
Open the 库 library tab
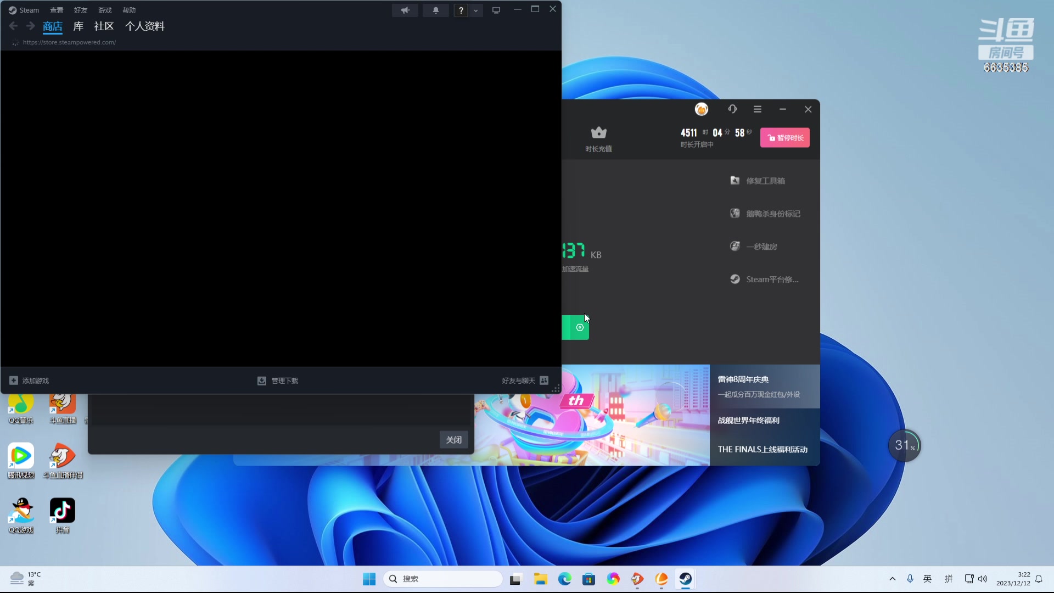click(x=79, y=26)
